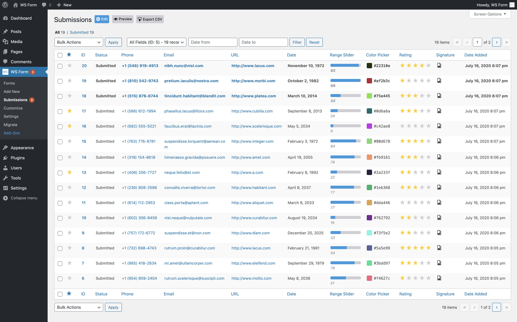Click the Edit icon button
The height and width of the screenshot is (322, 517).
102,19
